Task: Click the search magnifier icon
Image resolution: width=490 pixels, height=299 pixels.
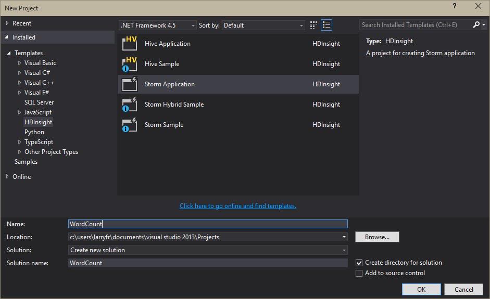Action: coord(476,24)
